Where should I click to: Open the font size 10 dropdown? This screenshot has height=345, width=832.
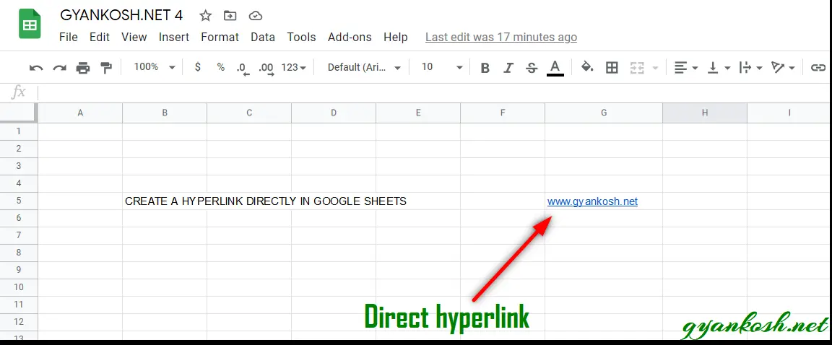[442, 67]
